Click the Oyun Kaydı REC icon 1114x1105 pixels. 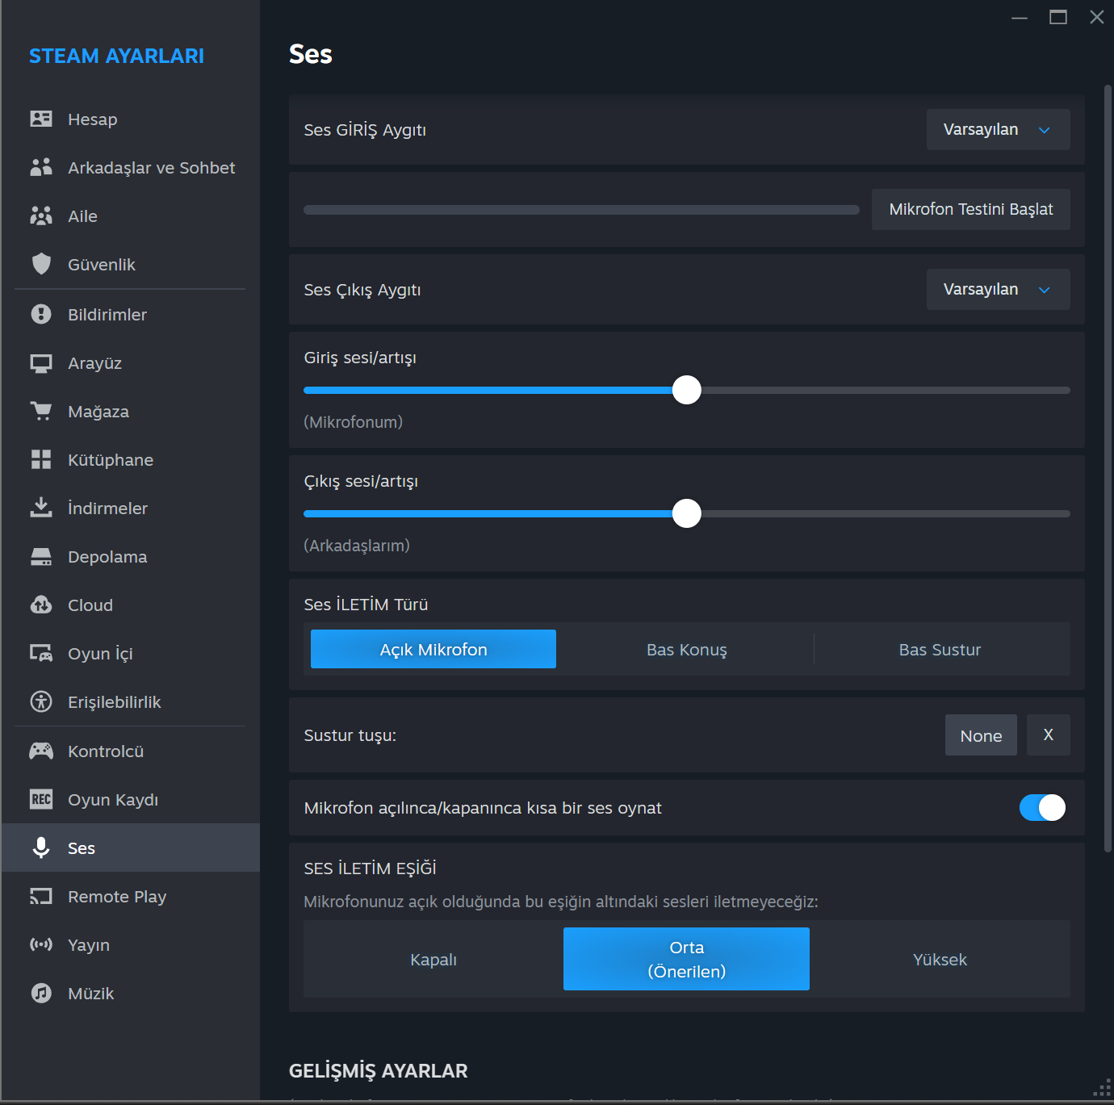coord(41,800)
